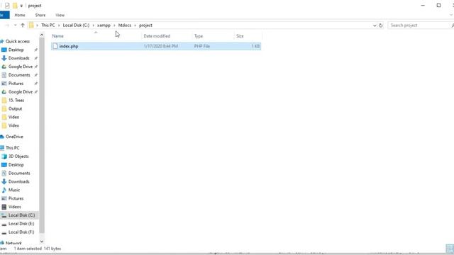Image resolution: width=454 pixels, height=255 pixels.
Task: Open the View ribbon tab
Action: [60, 15]
